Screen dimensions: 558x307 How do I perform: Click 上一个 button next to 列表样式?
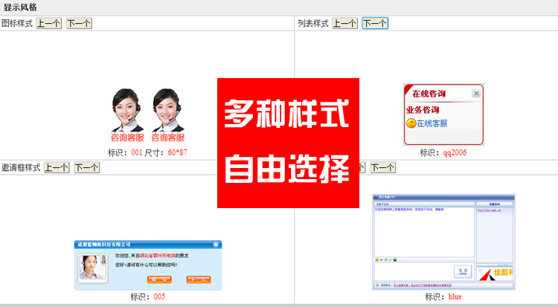coord(344,24)
